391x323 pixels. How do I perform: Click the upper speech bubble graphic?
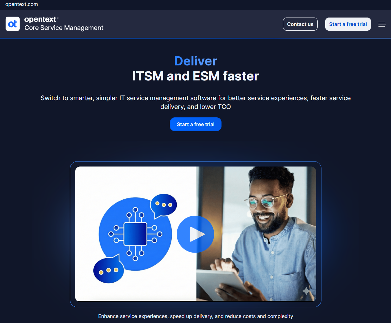pos(163,205)
